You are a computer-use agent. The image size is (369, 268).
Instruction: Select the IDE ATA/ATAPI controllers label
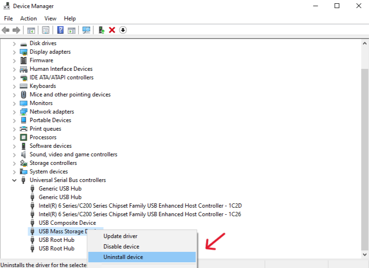(61, 77)
